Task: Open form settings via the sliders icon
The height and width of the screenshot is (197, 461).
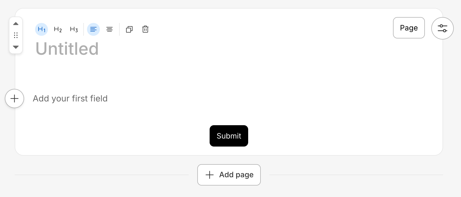Action: pos(442,28)
